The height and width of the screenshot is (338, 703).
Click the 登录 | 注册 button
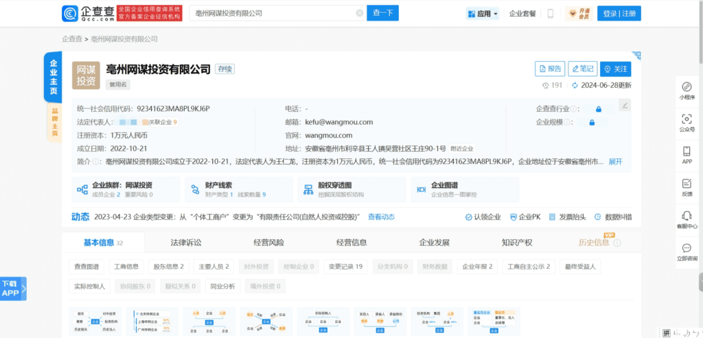[x=620, y=14]
